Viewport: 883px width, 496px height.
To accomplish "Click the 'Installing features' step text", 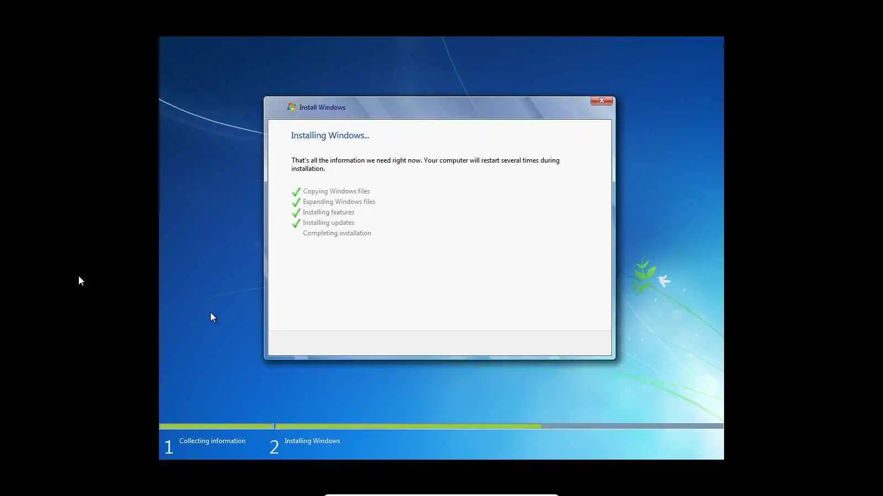I will click(x=328, y=212).
